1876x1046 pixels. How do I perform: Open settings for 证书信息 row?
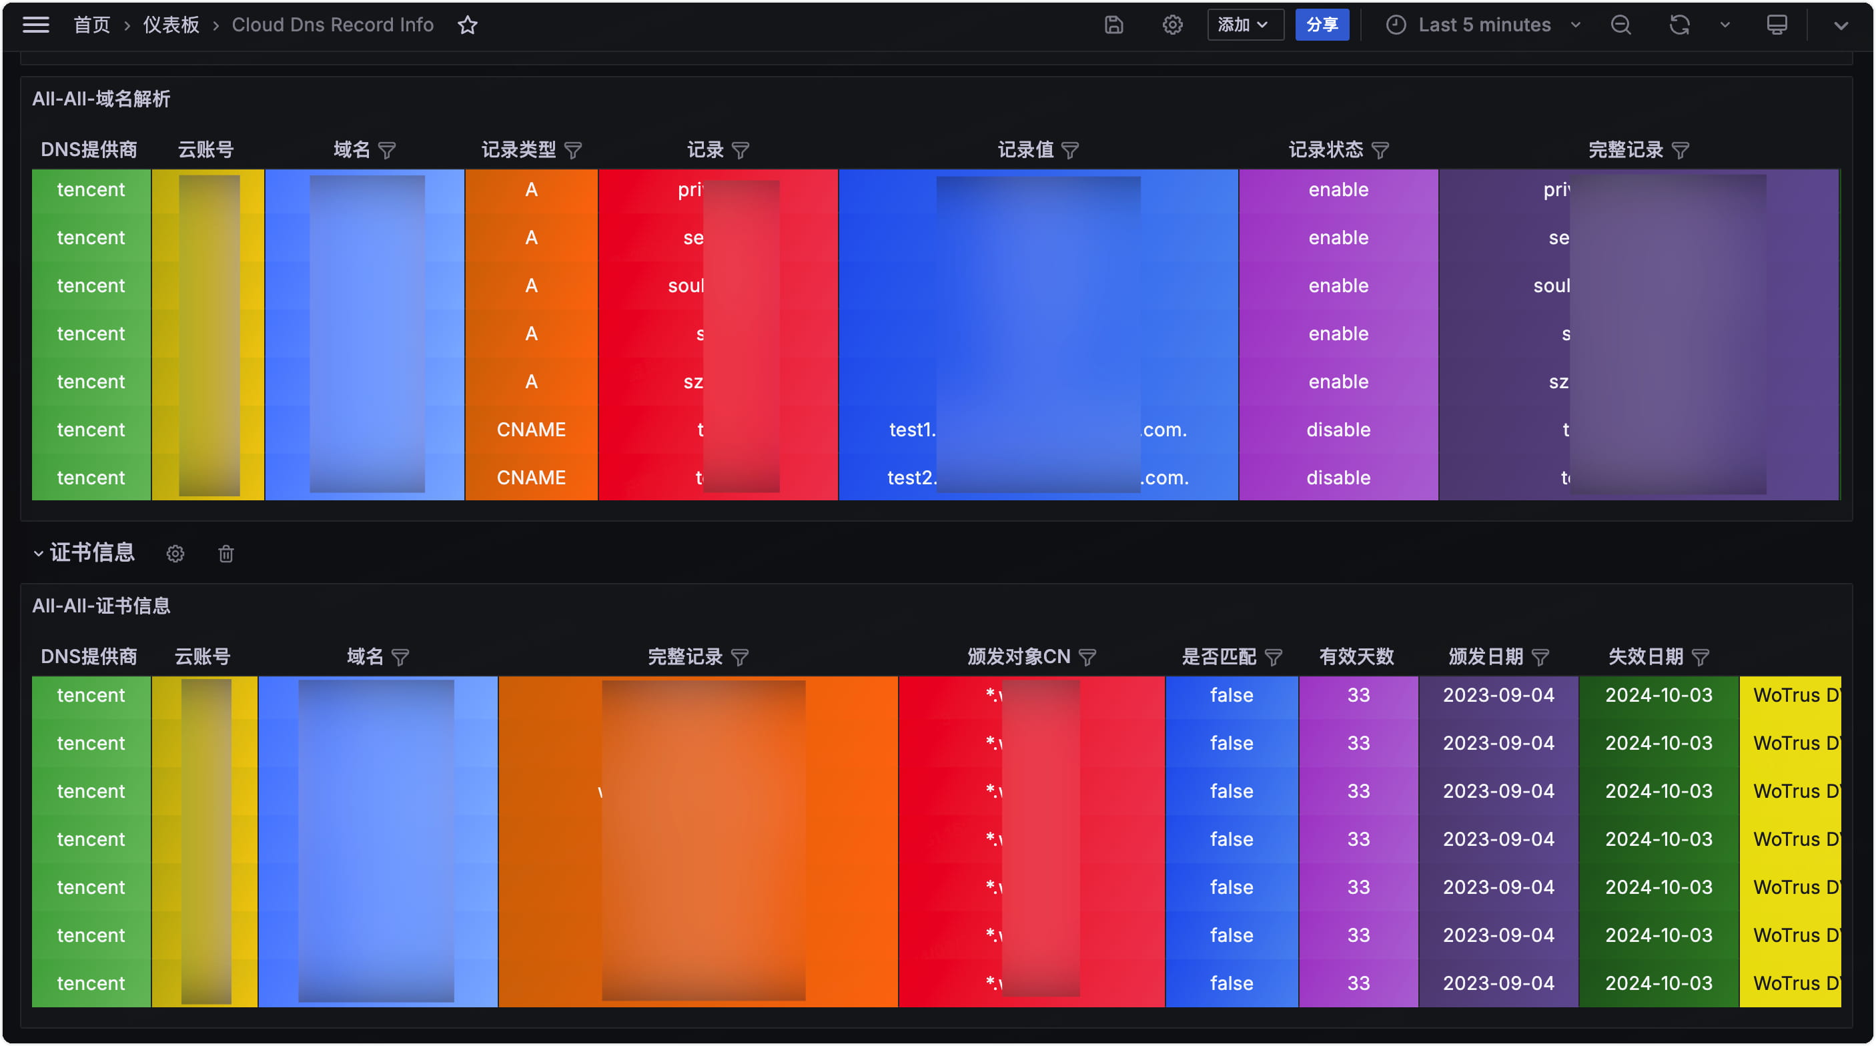(x=175, y=554)
